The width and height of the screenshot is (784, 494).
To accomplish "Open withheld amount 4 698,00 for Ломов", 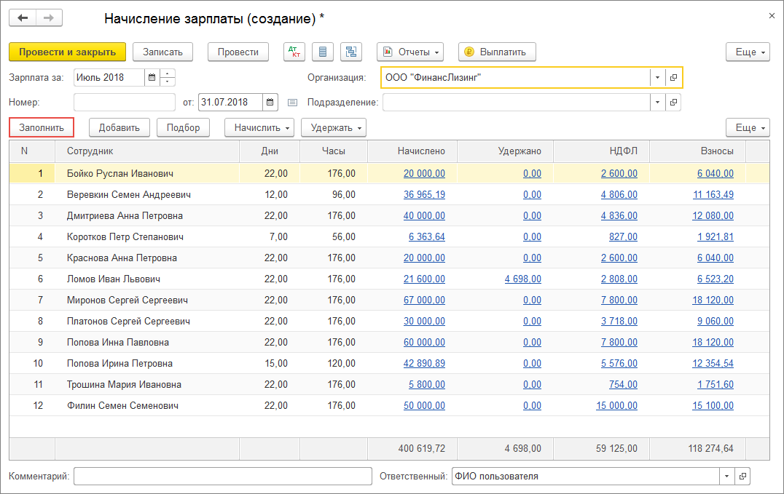I will click(522, 279).
